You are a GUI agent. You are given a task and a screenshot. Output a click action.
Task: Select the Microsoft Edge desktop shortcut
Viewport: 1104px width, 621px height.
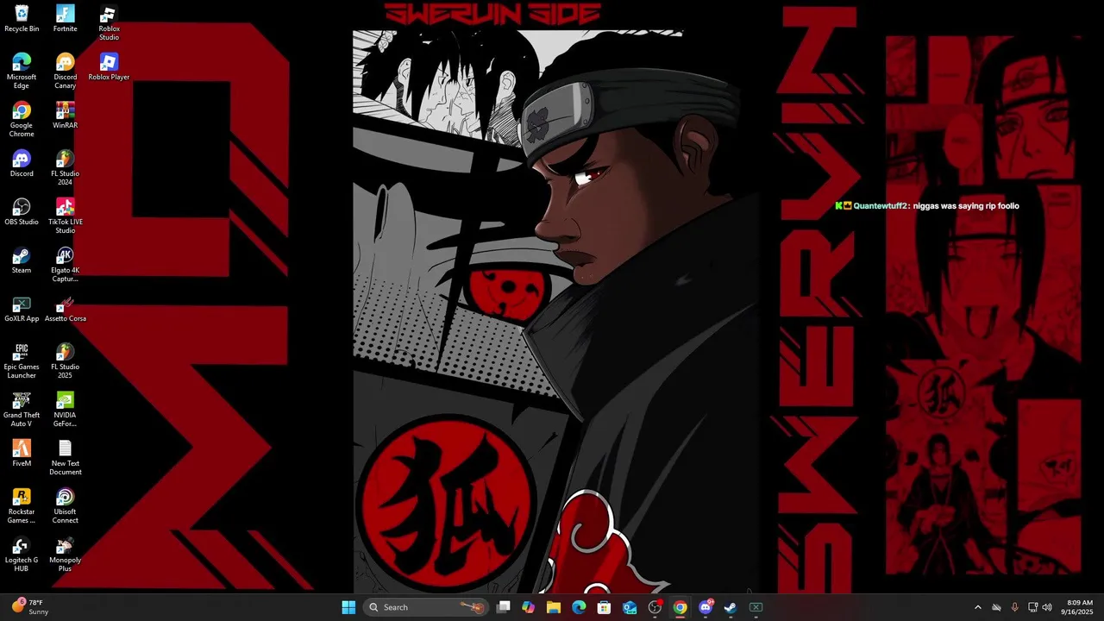(22, 72)
